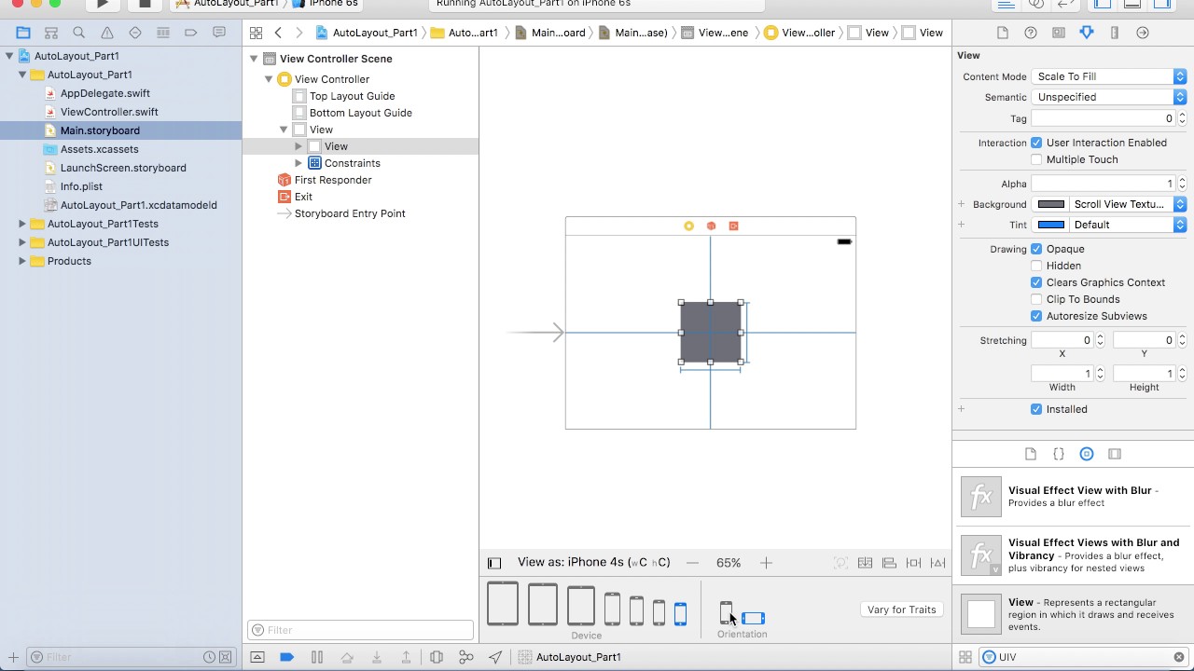Image resolution: width=1194 pixels, height=671 pixels.
Task: Click the View as: iPhone 4s label
Action: [x=593, y=563]
